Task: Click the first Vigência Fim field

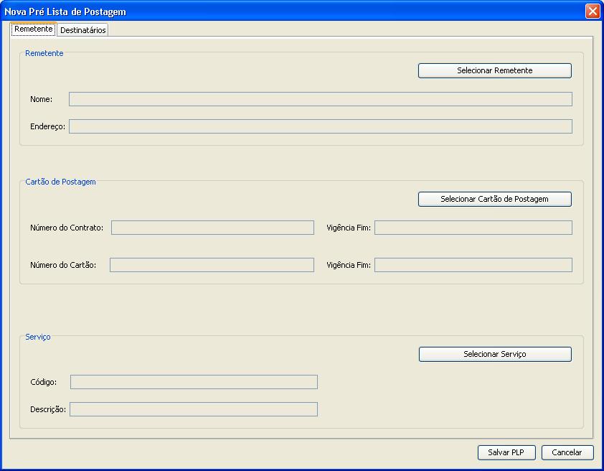Action: pyautogui.click(x=473, y=227)
